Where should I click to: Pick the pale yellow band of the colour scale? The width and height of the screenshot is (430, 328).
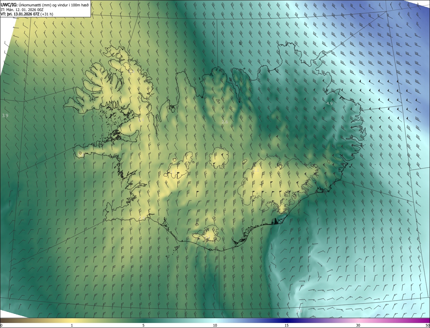72,320
